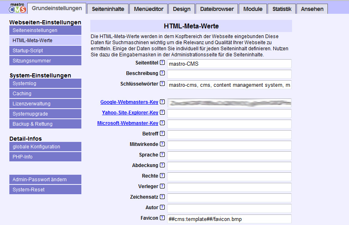Screen dimensions: 349x225
Task: Open help icon for Betreff
Action: pos(162,133)
